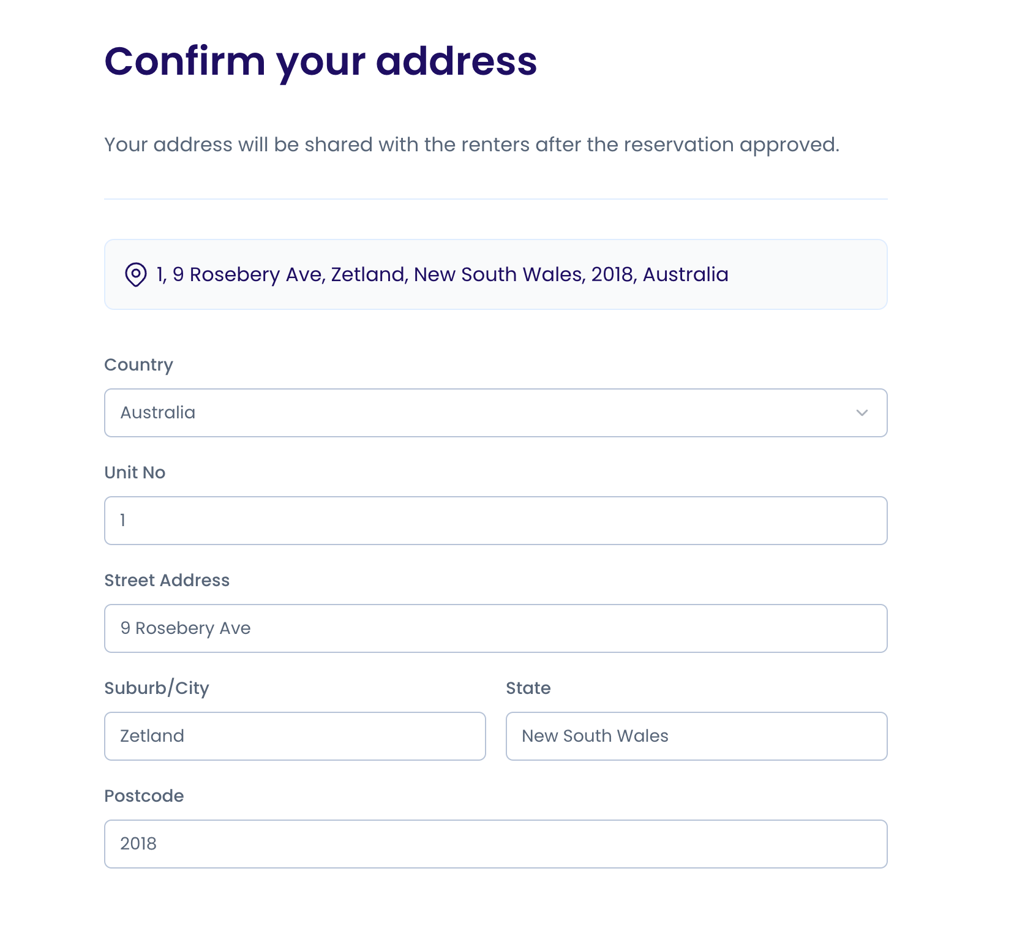This screenshot has height=931, width=1025.
Task: Focus the Postcode field showing 2018
Action: [495, 844]
